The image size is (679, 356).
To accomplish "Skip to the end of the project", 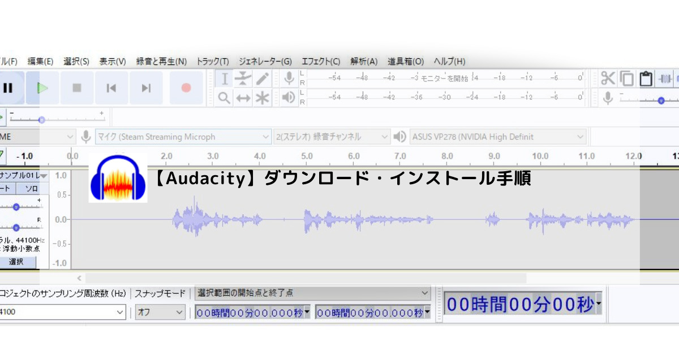I will tap(146, 88).
